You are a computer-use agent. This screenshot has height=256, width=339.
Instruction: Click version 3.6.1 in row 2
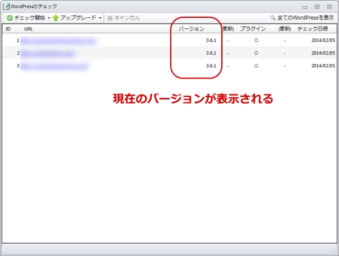click(211, 53)
